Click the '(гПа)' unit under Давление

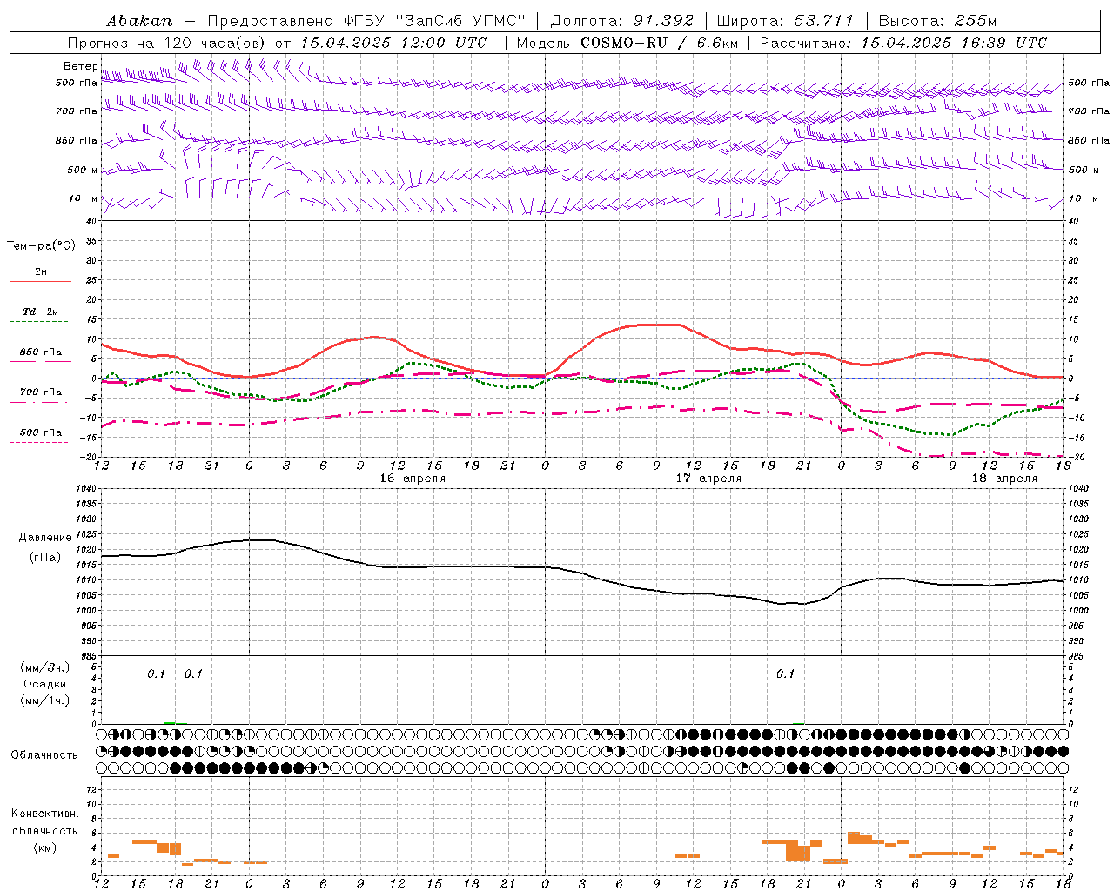(x=45, y=558)
